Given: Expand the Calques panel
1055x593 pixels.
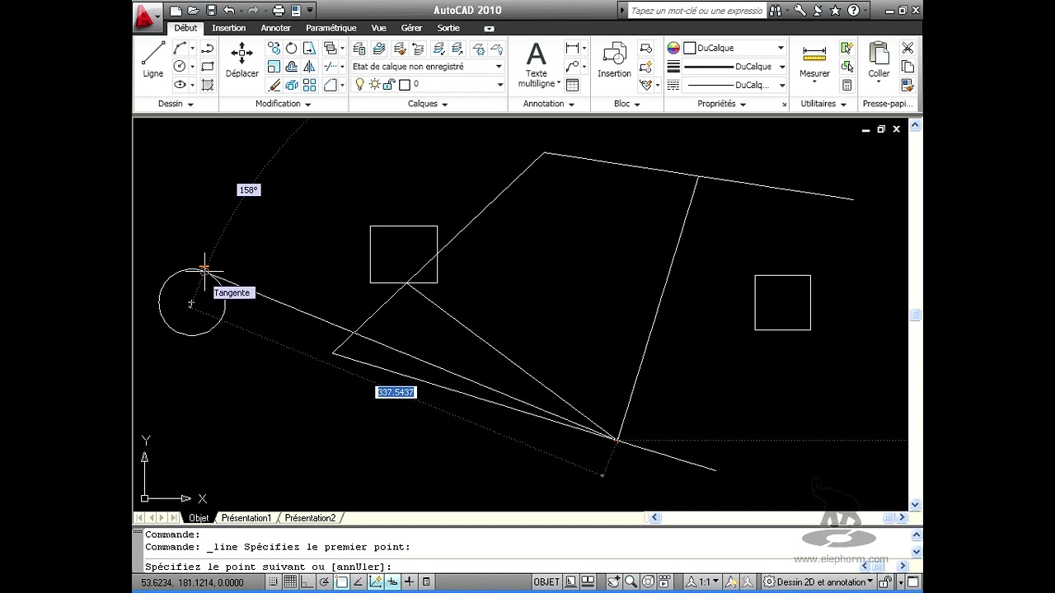Looking at the screenshot, I should [x=428, y=104].
